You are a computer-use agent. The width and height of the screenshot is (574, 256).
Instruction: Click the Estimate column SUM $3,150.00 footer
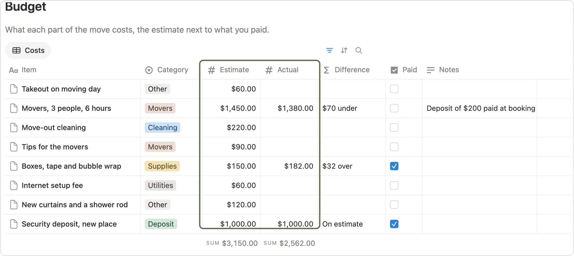point(232,243)
